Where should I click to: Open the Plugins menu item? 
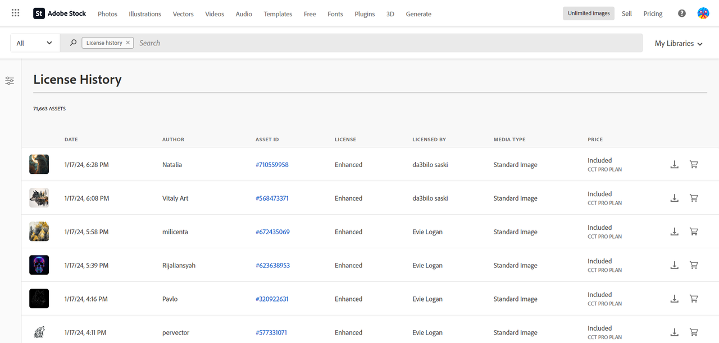[365, 14]
